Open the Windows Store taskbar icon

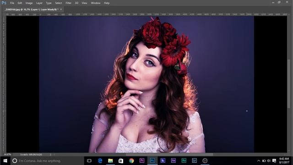coord(121,160)
